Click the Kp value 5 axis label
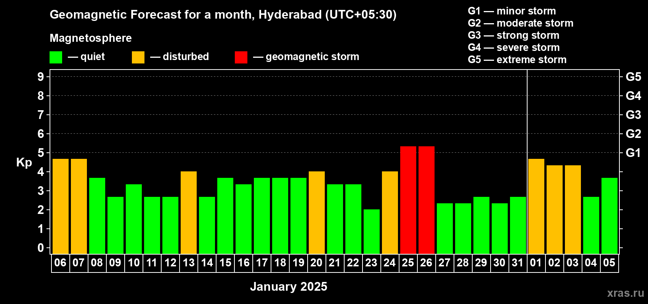648x304 pixels. point(41,153)
